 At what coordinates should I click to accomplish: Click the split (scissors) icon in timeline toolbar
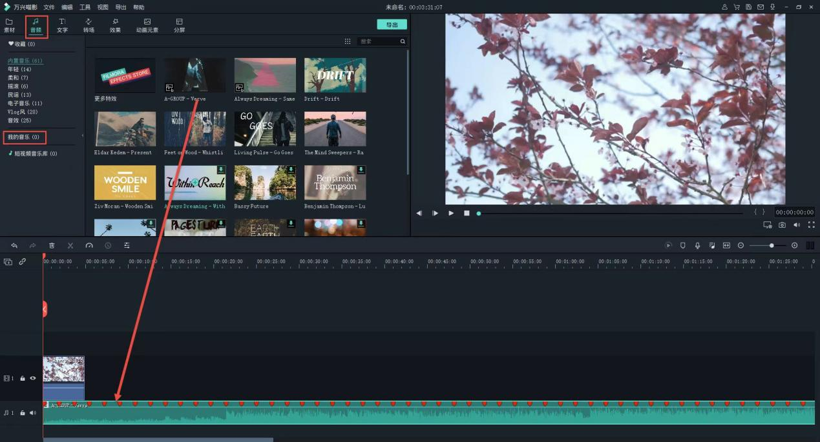[x=70, y=246]
